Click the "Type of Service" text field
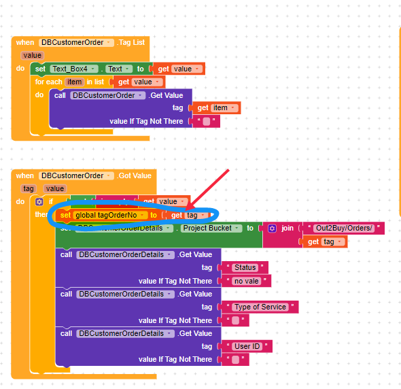The height and width of the screenshot is (389, 401). coord(260,307)
